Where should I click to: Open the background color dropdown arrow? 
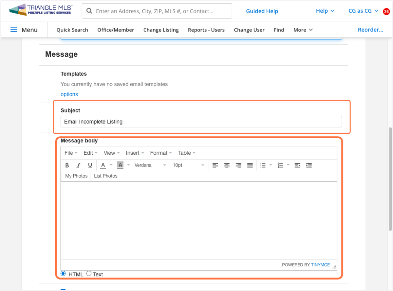tap(128, 165)
